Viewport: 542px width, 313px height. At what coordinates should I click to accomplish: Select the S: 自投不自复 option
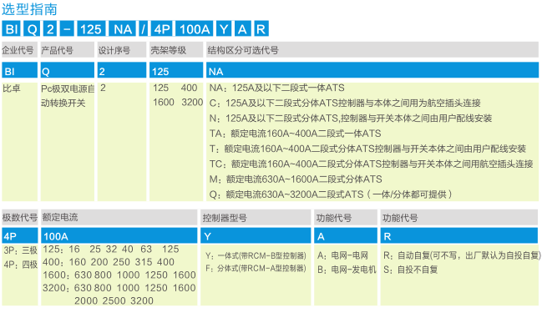coord(410,270)
